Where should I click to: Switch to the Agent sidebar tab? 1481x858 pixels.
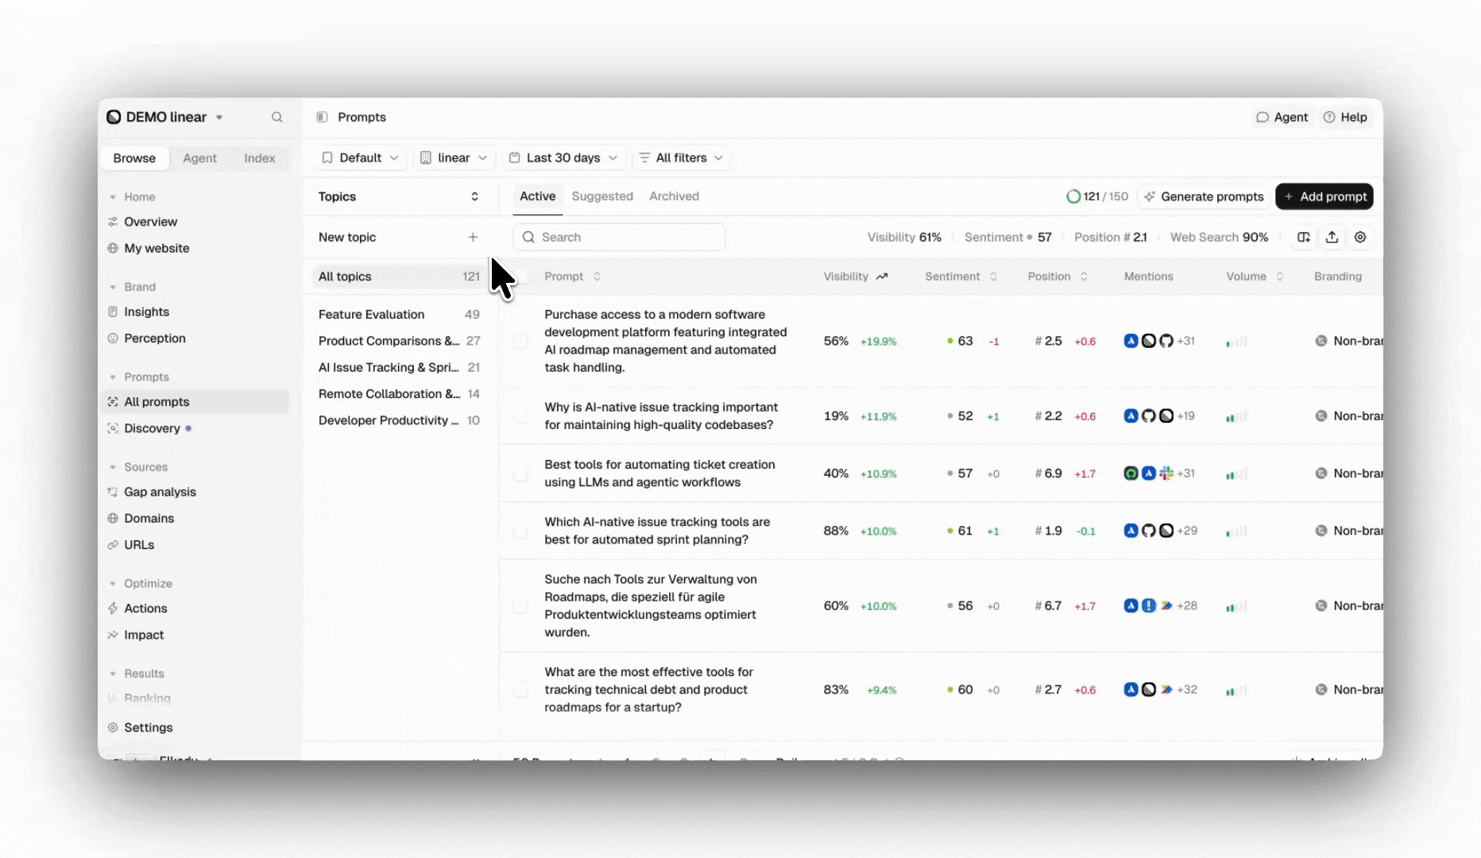point(199,158)
